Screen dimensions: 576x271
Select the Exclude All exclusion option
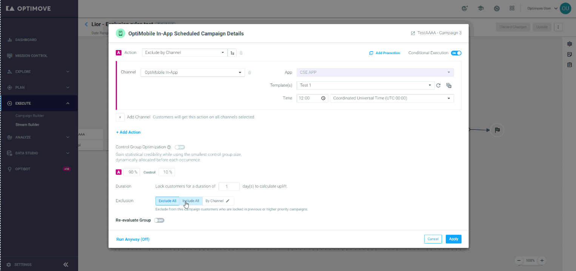tap(167, 201)
